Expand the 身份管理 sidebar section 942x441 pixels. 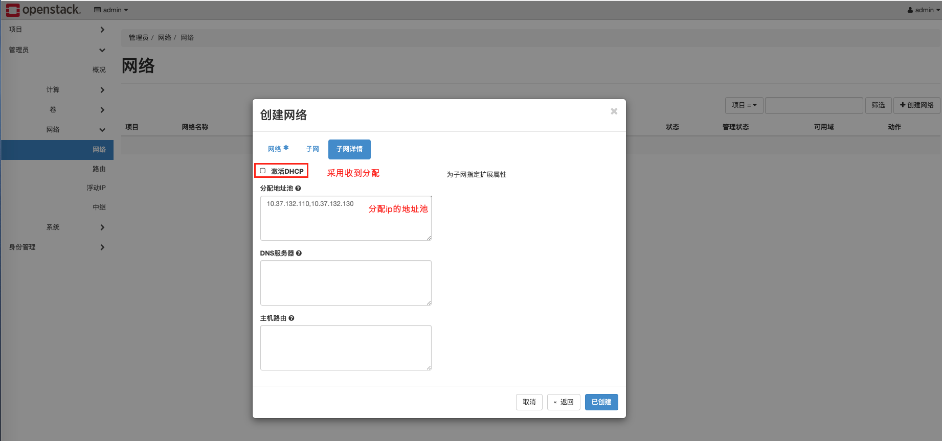click(x=57, y=247)
